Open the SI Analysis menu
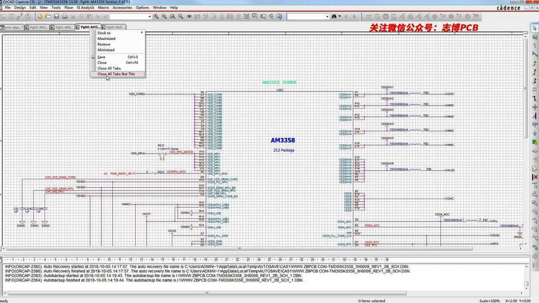539x303 pixels. 85,8
